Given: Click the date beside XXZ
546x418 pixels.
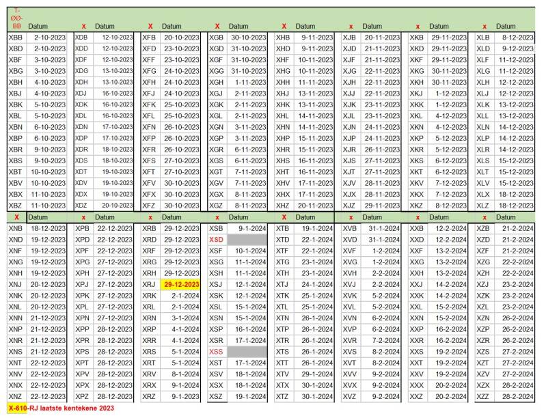Looking at the screenshot, I should tap(448, 397).
